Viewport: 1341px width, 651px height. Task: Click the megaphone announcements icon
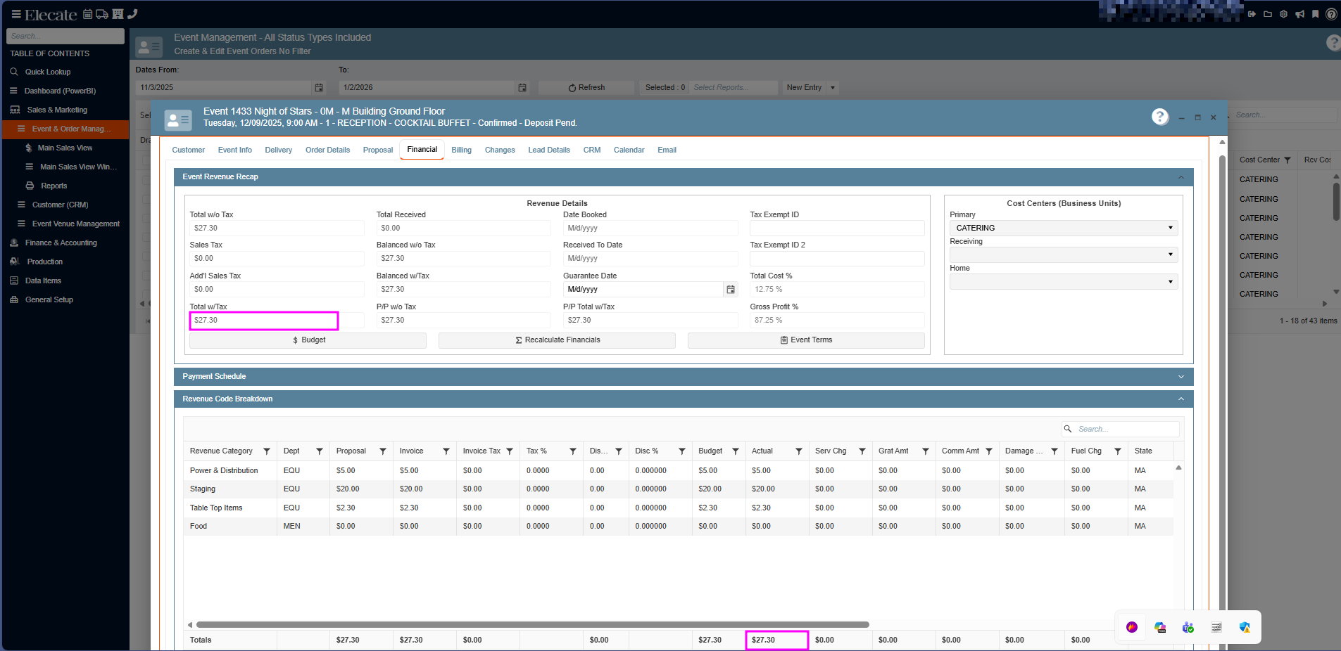[x=1299, y=14]
